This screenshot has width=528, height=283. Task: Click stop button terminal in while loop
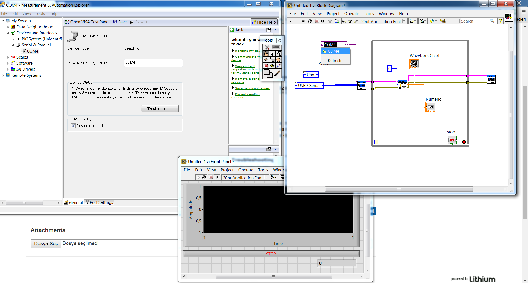coord(452,140)
